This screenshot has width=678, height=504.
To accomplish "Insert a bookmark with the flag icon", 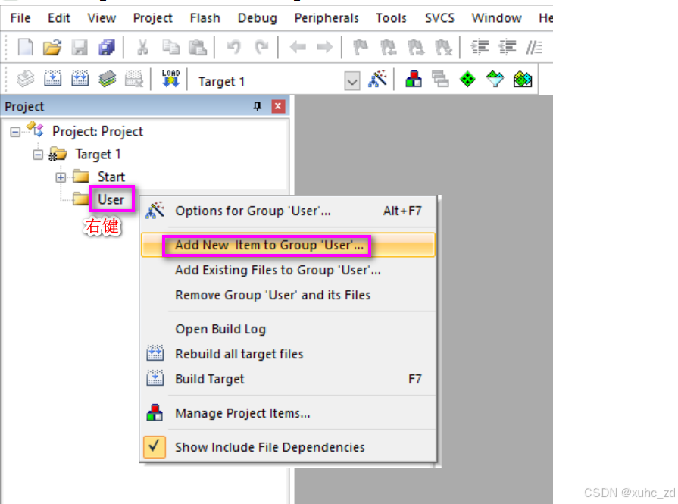I will pos(361,47).
